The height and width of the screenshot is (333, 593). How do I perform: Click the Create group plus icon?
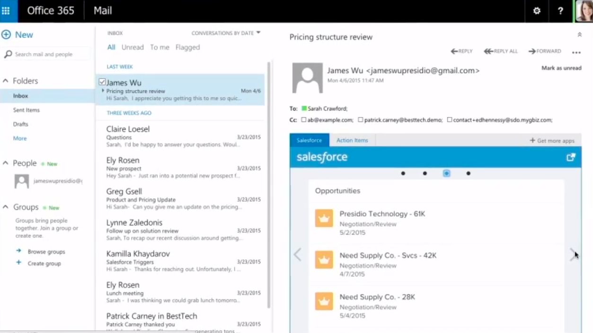click(18, 263)
